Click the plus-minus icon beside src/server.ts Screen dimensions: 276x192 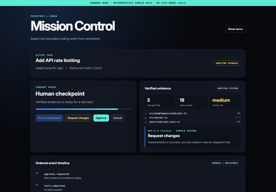[146, 118]
